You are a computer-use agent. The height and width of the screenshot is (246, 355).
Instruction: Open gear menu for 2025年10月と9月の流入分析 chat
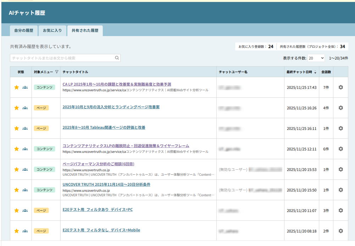pos(340,108)
